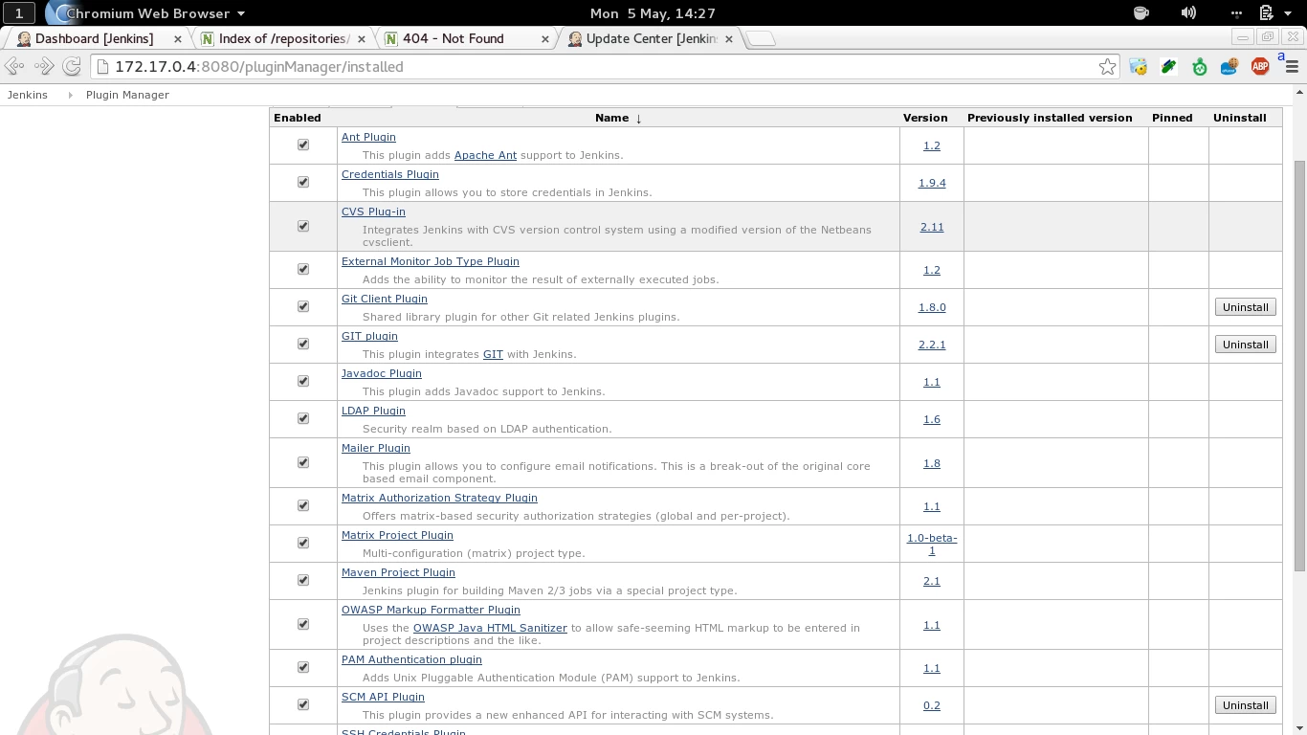Disable the Credentials Plugin checkbox

303,182
